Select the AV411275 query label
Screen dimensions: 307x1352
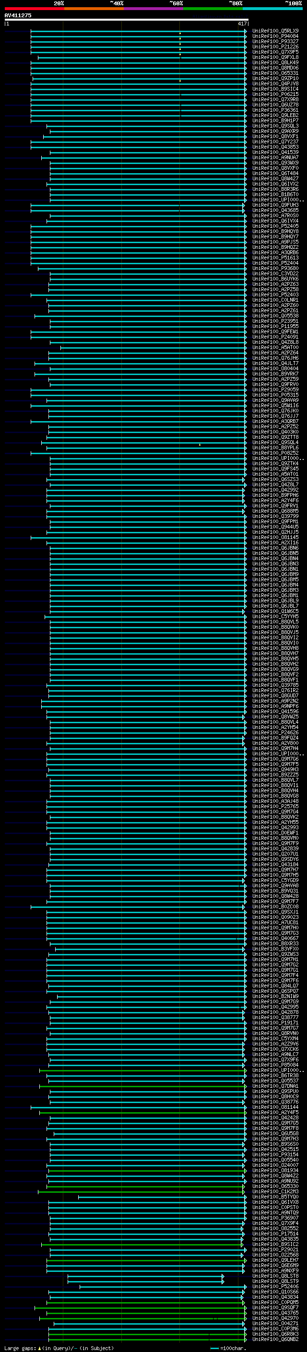[x=18, y=15]
